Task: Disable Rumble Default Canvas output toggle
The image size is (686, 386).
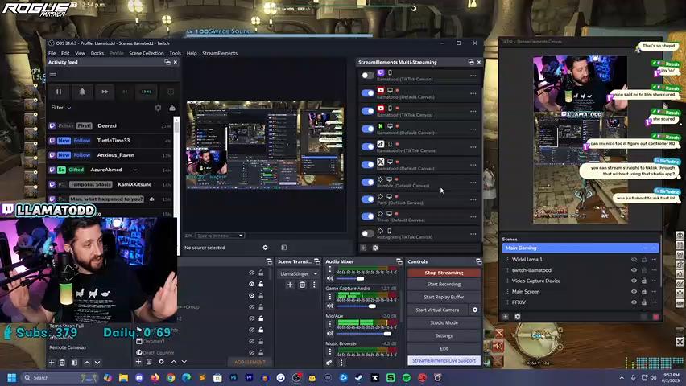Action: [367, 183]
